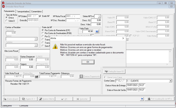This screenshot has height=108, width=176.
Task: Open the Séries NFS-e dropdown
Action: point(99,16)
